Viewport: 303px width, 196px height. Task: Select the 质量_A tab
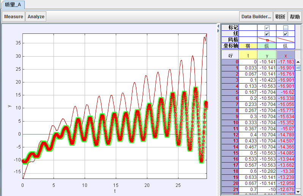coord(13,5)
